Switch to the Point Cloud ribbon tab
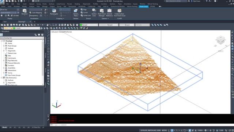The height and width of the screenshot is (132, 234). [x=144, y=7]
